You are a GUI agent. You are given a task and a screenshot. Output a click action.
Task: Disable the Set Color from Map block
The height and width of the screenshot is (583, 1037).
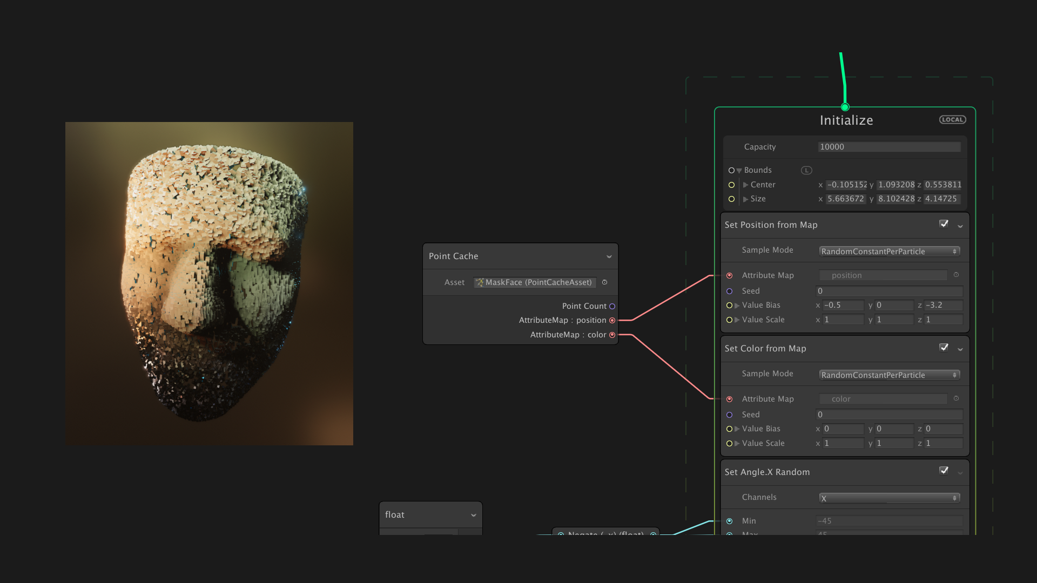pyautogui.click(x=944, y=348)
